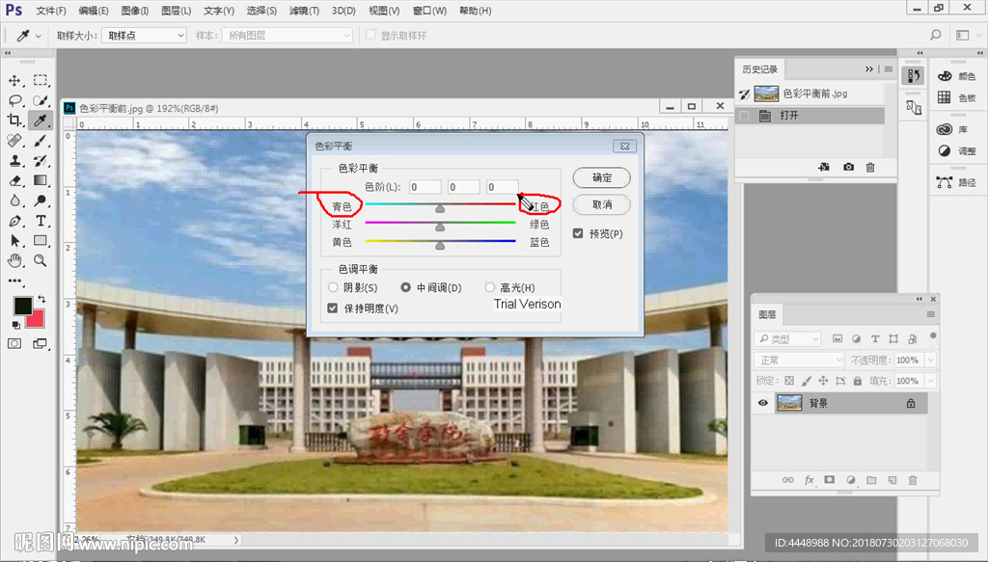
Task: Click the trash icon in Layers panel
Action: [913, 480]
